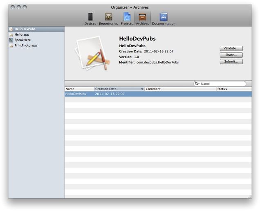The width and height of the screenshot is (260, 211).
Task: Click the large HelloDevPubs application icon
Action: (x=92, y=53)
